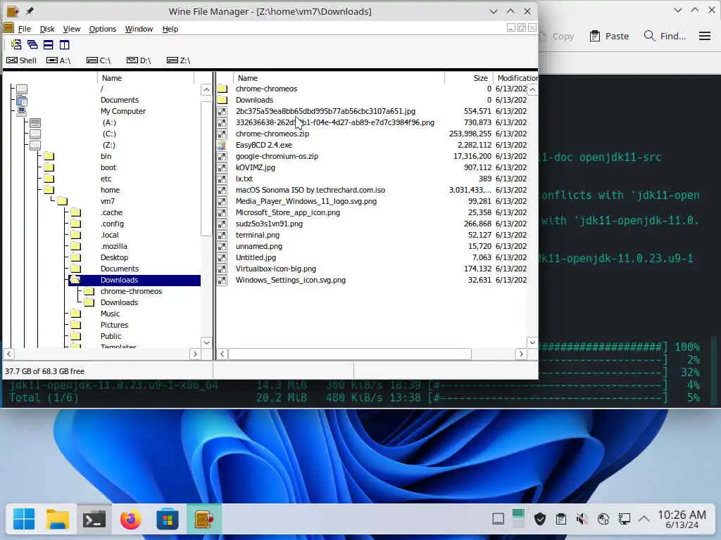Select the Music folder in tree

(110, 314)
